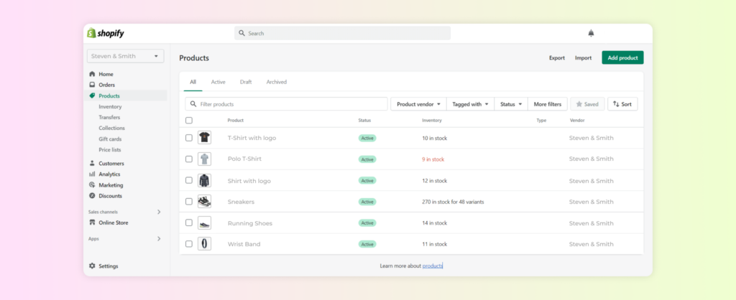
Task: Click the notification bell icon
Action: pyautogui.click(x=591, y=33)
